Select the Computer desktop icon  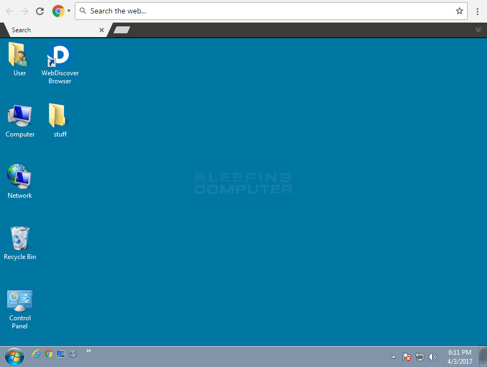click(20, 121)
